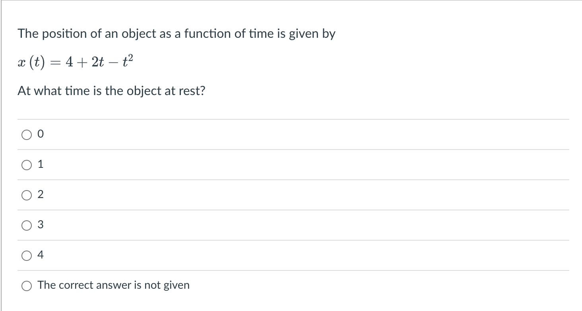Screen dimensions: 582x311
Task: Click the '4 + 2t' part of the equation
Action: coord(84,63)
